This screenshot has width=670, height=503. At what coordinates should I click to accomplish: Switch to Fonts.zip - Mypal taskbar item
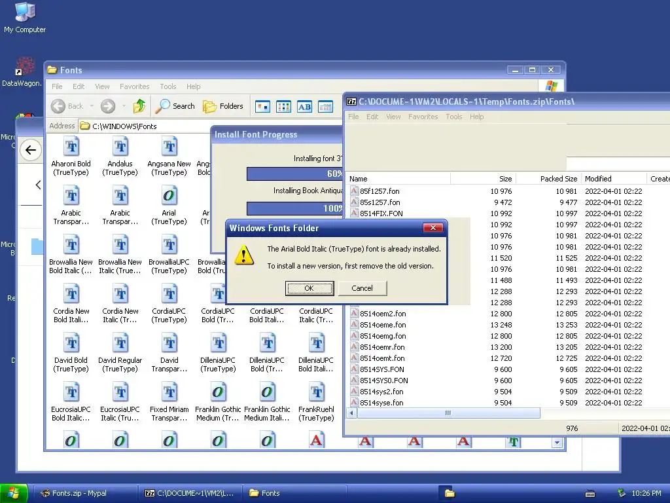click(x=84, y=493)
